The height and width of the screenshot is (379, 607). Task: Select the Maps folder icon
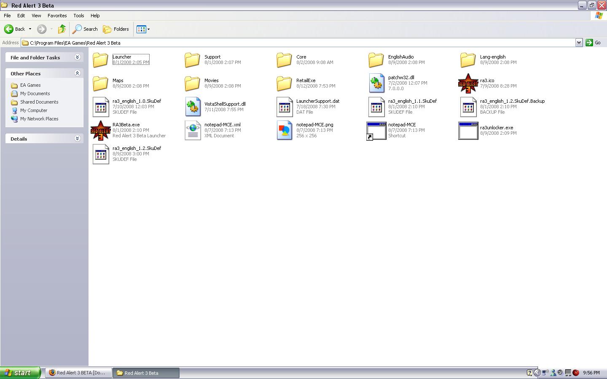(100, 83)
